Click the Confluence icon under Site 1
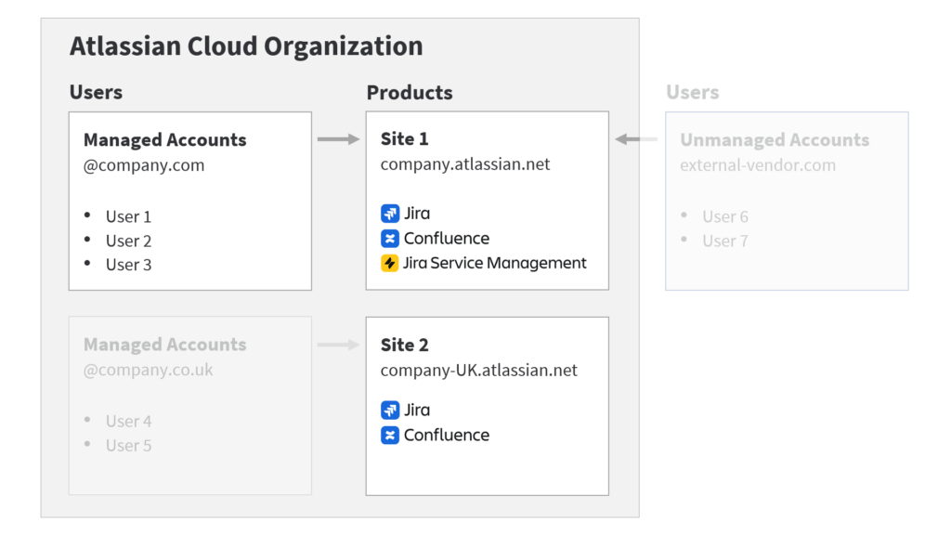 coord(390,239)
